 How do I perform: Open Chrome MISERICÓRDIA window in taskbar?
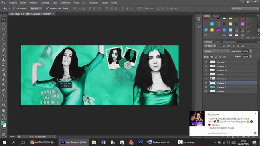click(43, 142)
